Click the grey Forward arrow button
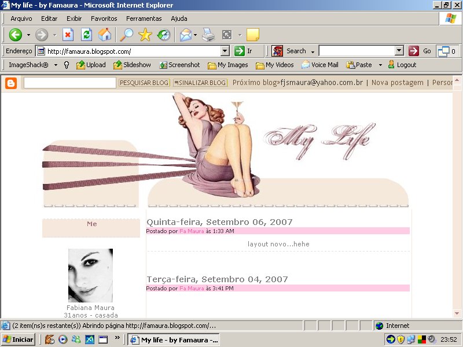This screenshot has width=463, height=347. [x=42, y=35]
